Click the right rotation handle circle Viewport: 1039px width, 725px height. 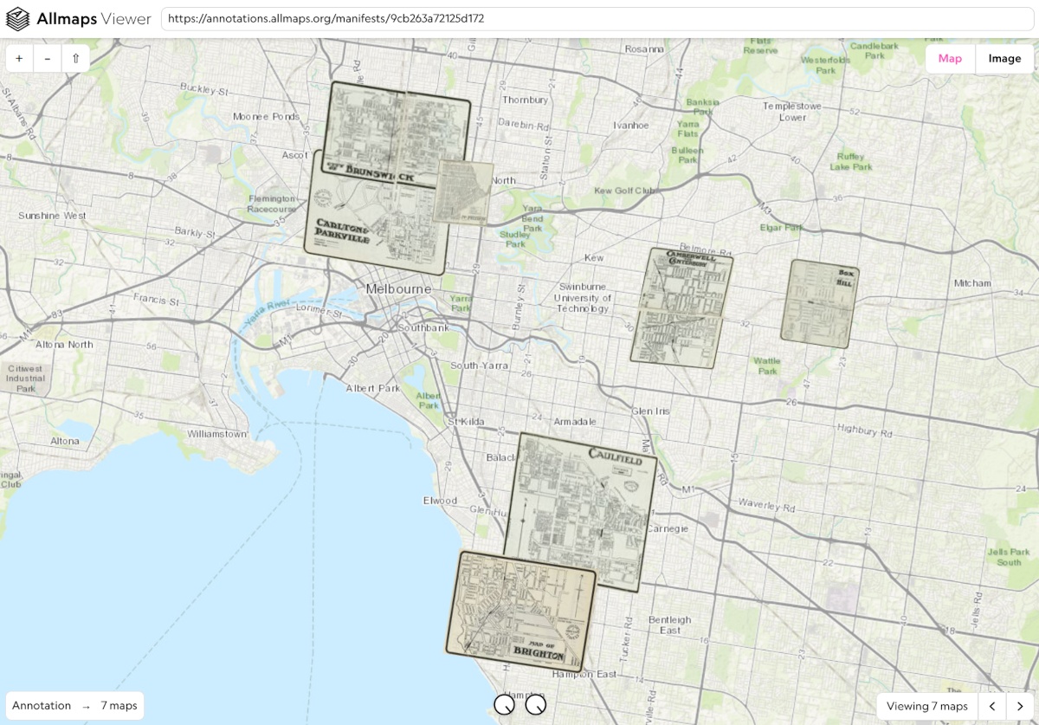[536, 704]
